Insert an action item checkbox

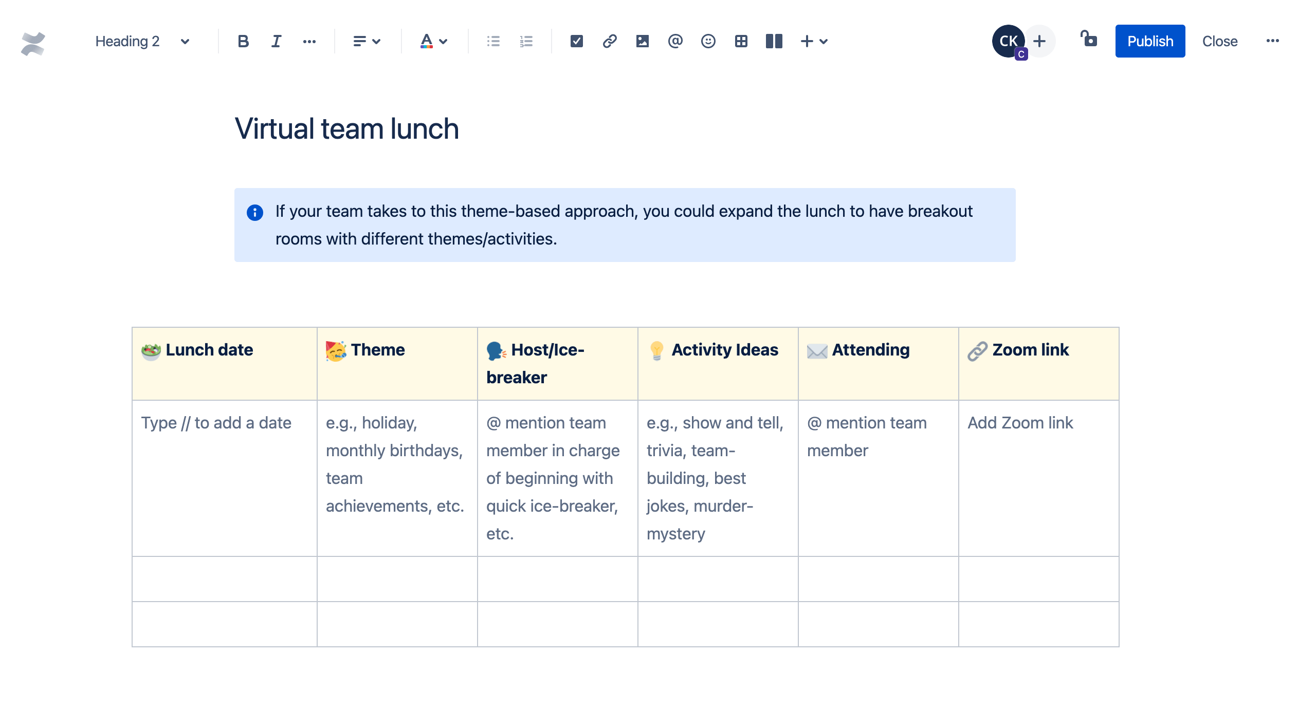(576, 41)
